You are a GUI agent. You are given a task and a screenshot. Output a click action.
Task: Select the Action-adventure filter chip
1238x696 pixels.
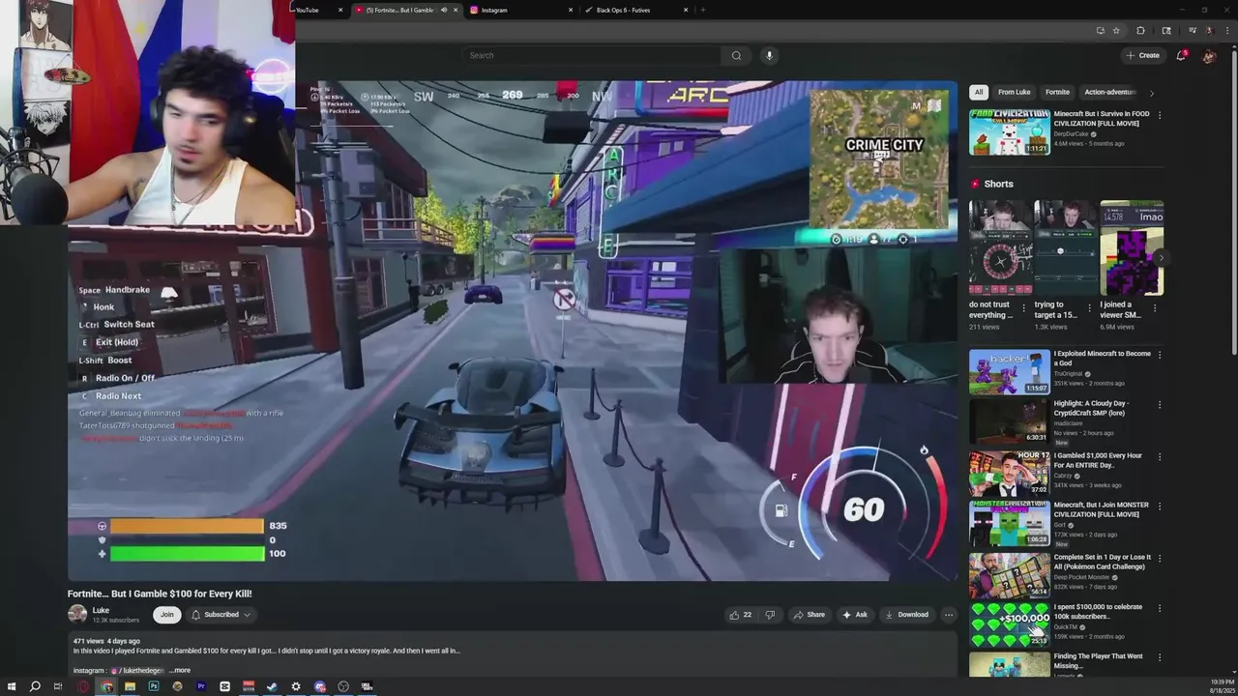tap(1109, 93)
